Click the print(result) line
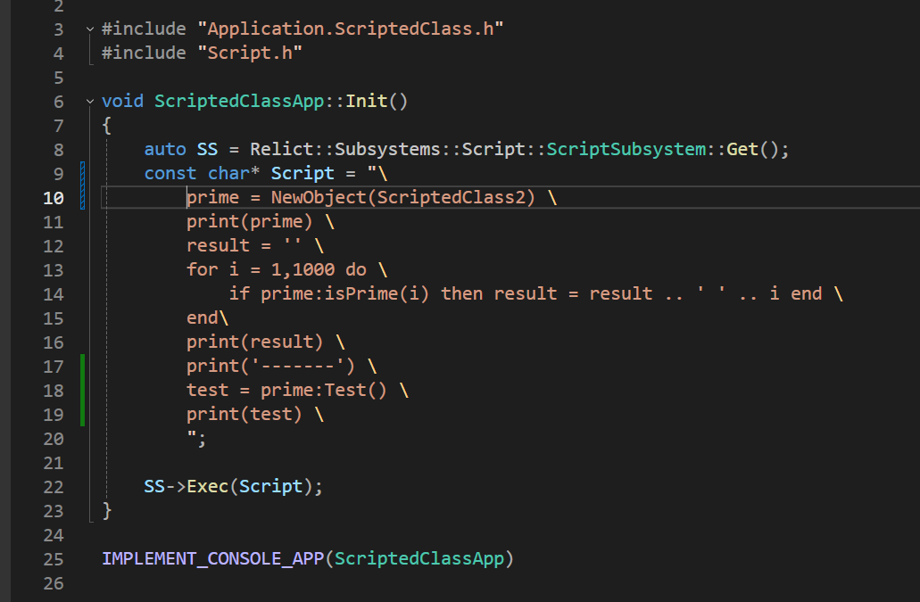The image size is (920, 602). (255, 342)
